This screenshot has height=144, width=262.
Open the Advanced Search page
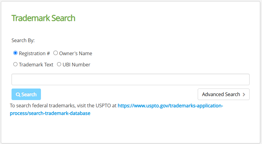point(223,94)
